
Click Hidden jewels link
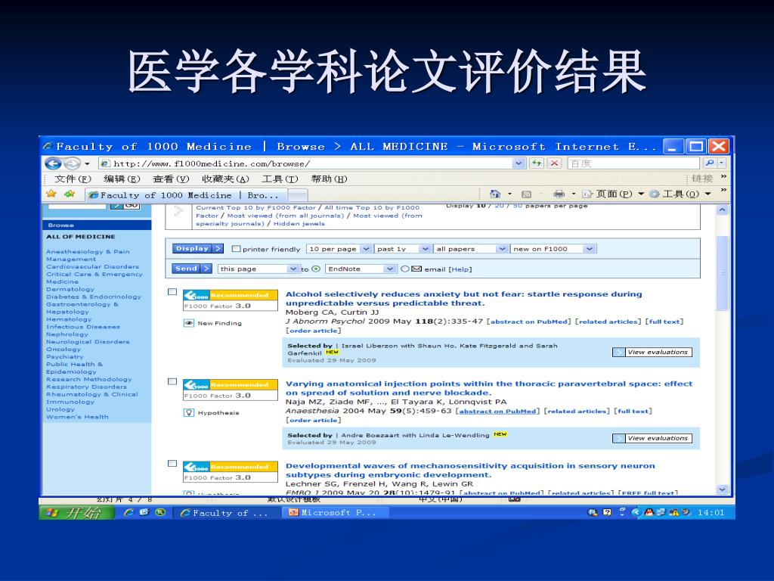(299, 224)
